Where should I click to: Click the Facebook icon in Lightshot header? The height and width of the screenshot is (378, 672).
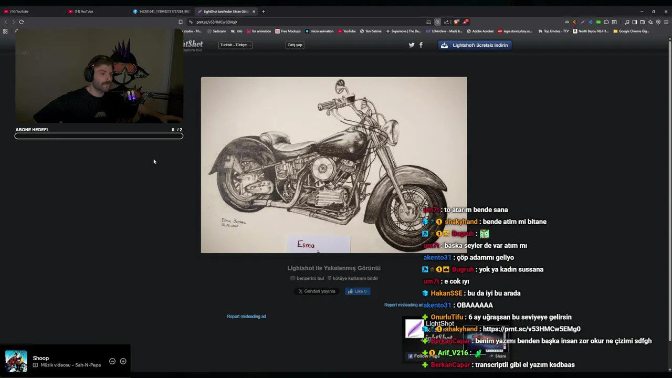coord(421,45)
